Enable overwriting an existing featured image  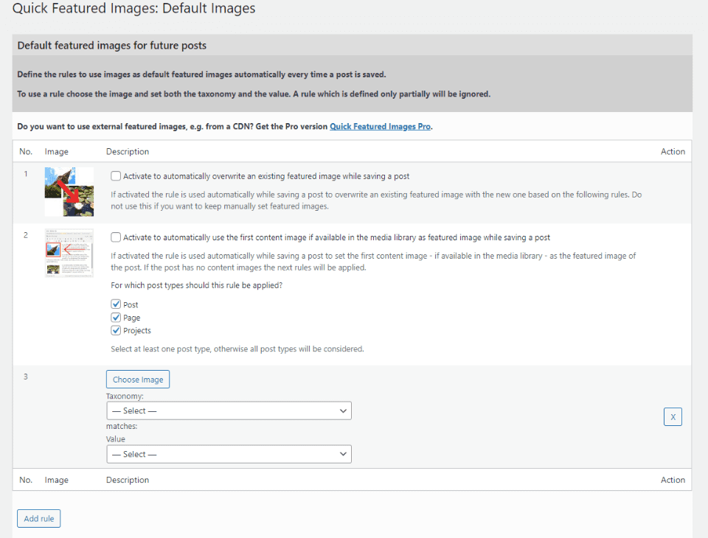116,176
